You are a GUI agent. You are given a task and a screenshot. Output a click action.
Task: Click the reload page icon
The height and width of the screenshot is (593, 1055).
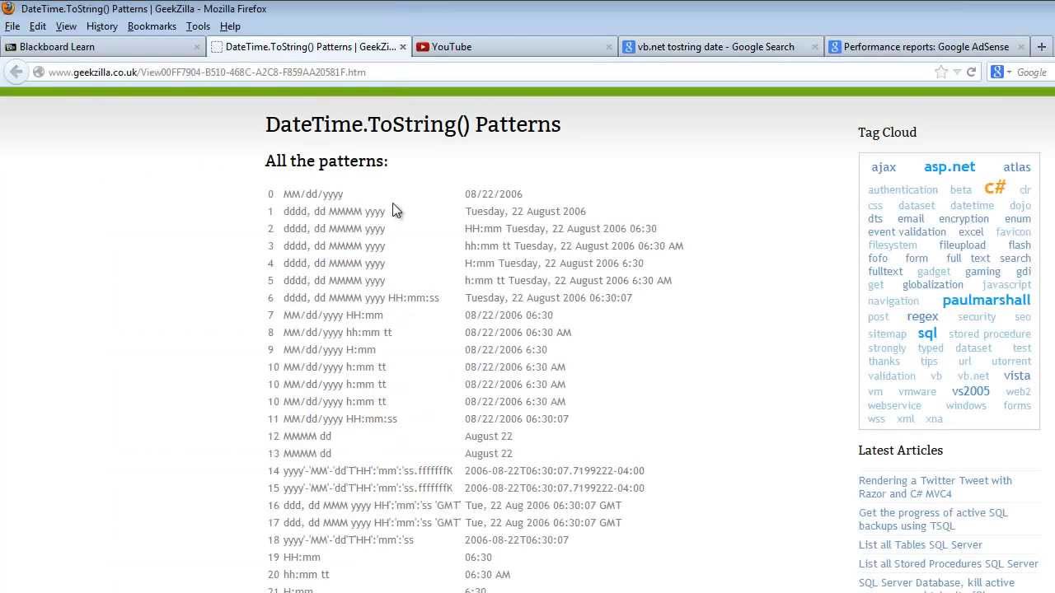coord(971,72)
